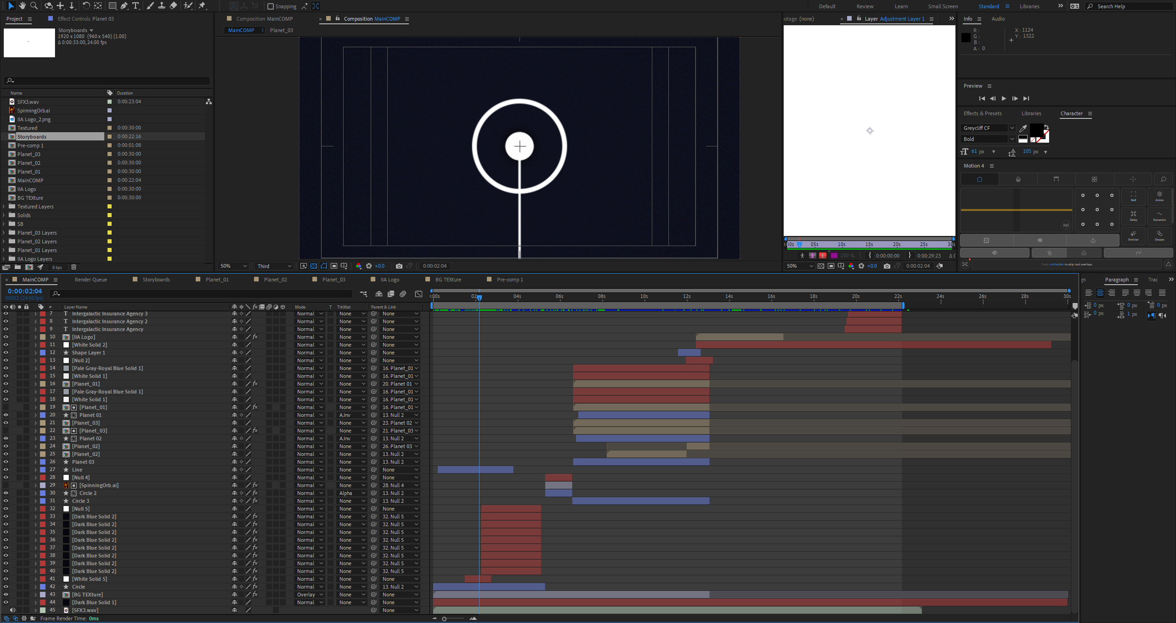1176x623 pixels.
Task: Open the 50% magnification dropdown in composition viewer
Action: click(x=233, y=266)
